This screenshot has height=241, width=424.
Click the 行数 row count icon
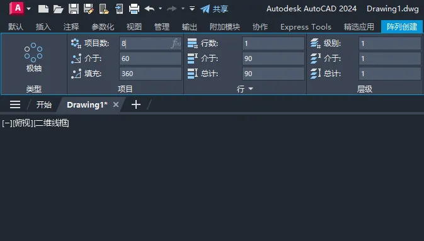pos(193,43)
